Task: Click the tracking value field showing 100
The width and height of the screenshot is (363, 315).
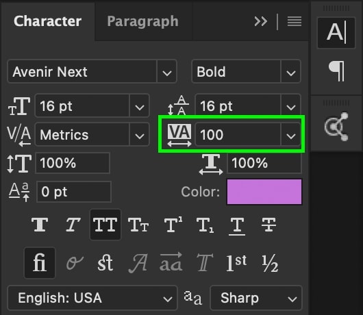Action: click(238, 135)
